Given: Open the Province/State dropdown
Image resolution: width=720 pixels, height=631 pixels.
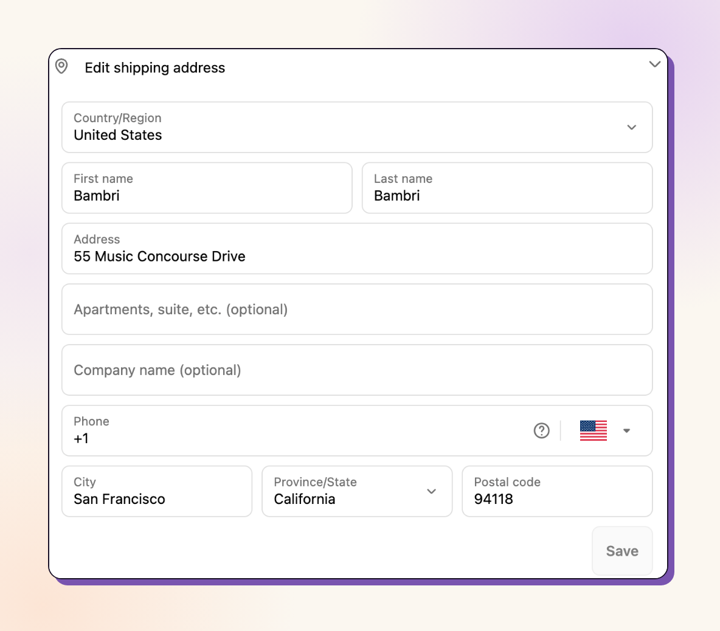Looking at the screenshot, I should point(357,491).
